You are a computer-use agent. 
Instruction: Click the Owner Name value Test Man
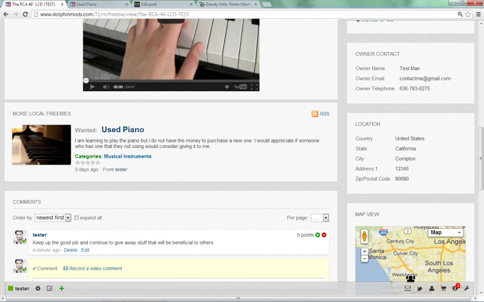(410, 68)
